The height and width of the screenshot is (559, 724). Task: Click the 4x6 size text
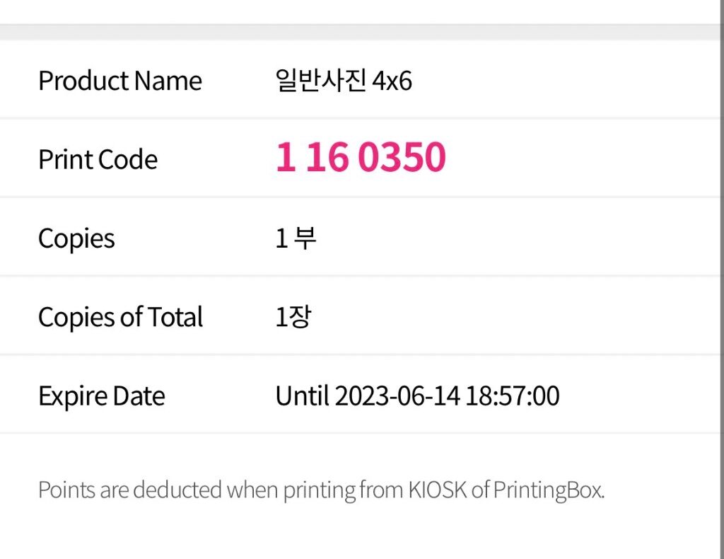click(x=392, y=81)
